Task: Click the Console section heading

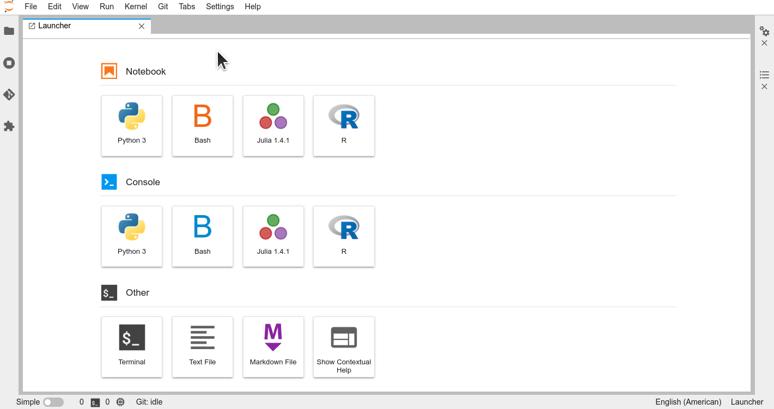Action: (x=143, y=182)
